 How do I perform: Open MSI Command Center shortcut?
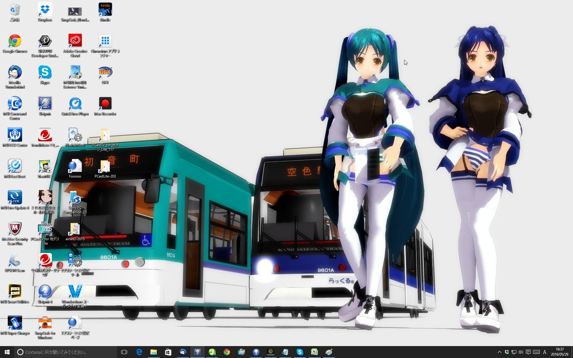click(x=15, y=109)
